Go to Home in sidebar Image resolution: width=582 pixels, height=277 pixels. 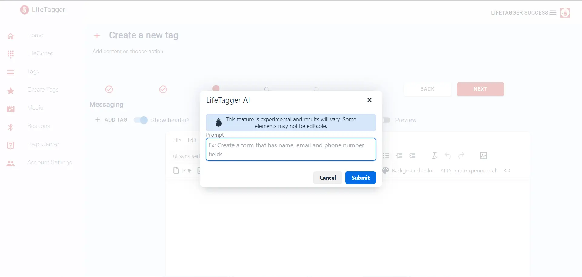click(x=35, y=35)
